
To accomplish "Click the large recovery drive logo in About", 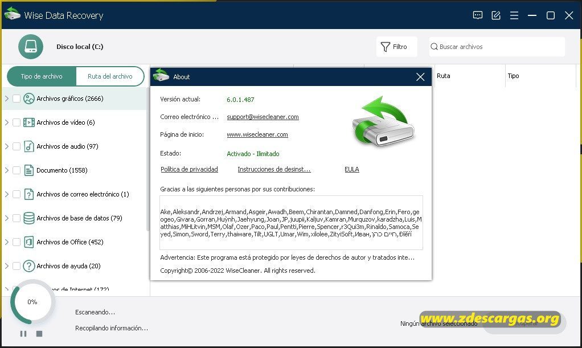I will tap(383, 121).
